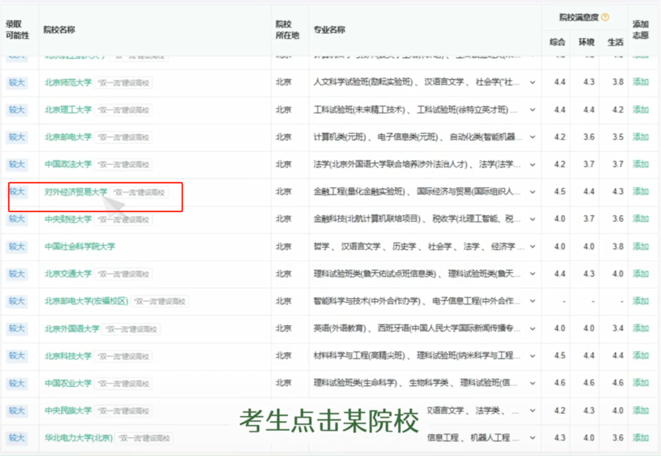The height and width of the screenshot is (456, 661).
Task: Click 生活 score 3.4 in 北京外国语大学 row
Action: point(618,328)
